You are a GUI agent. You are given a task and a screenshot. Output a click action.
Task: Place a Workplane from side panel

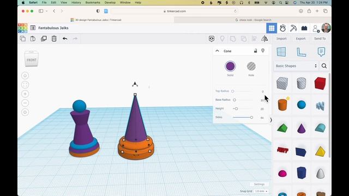pos(281,52)
